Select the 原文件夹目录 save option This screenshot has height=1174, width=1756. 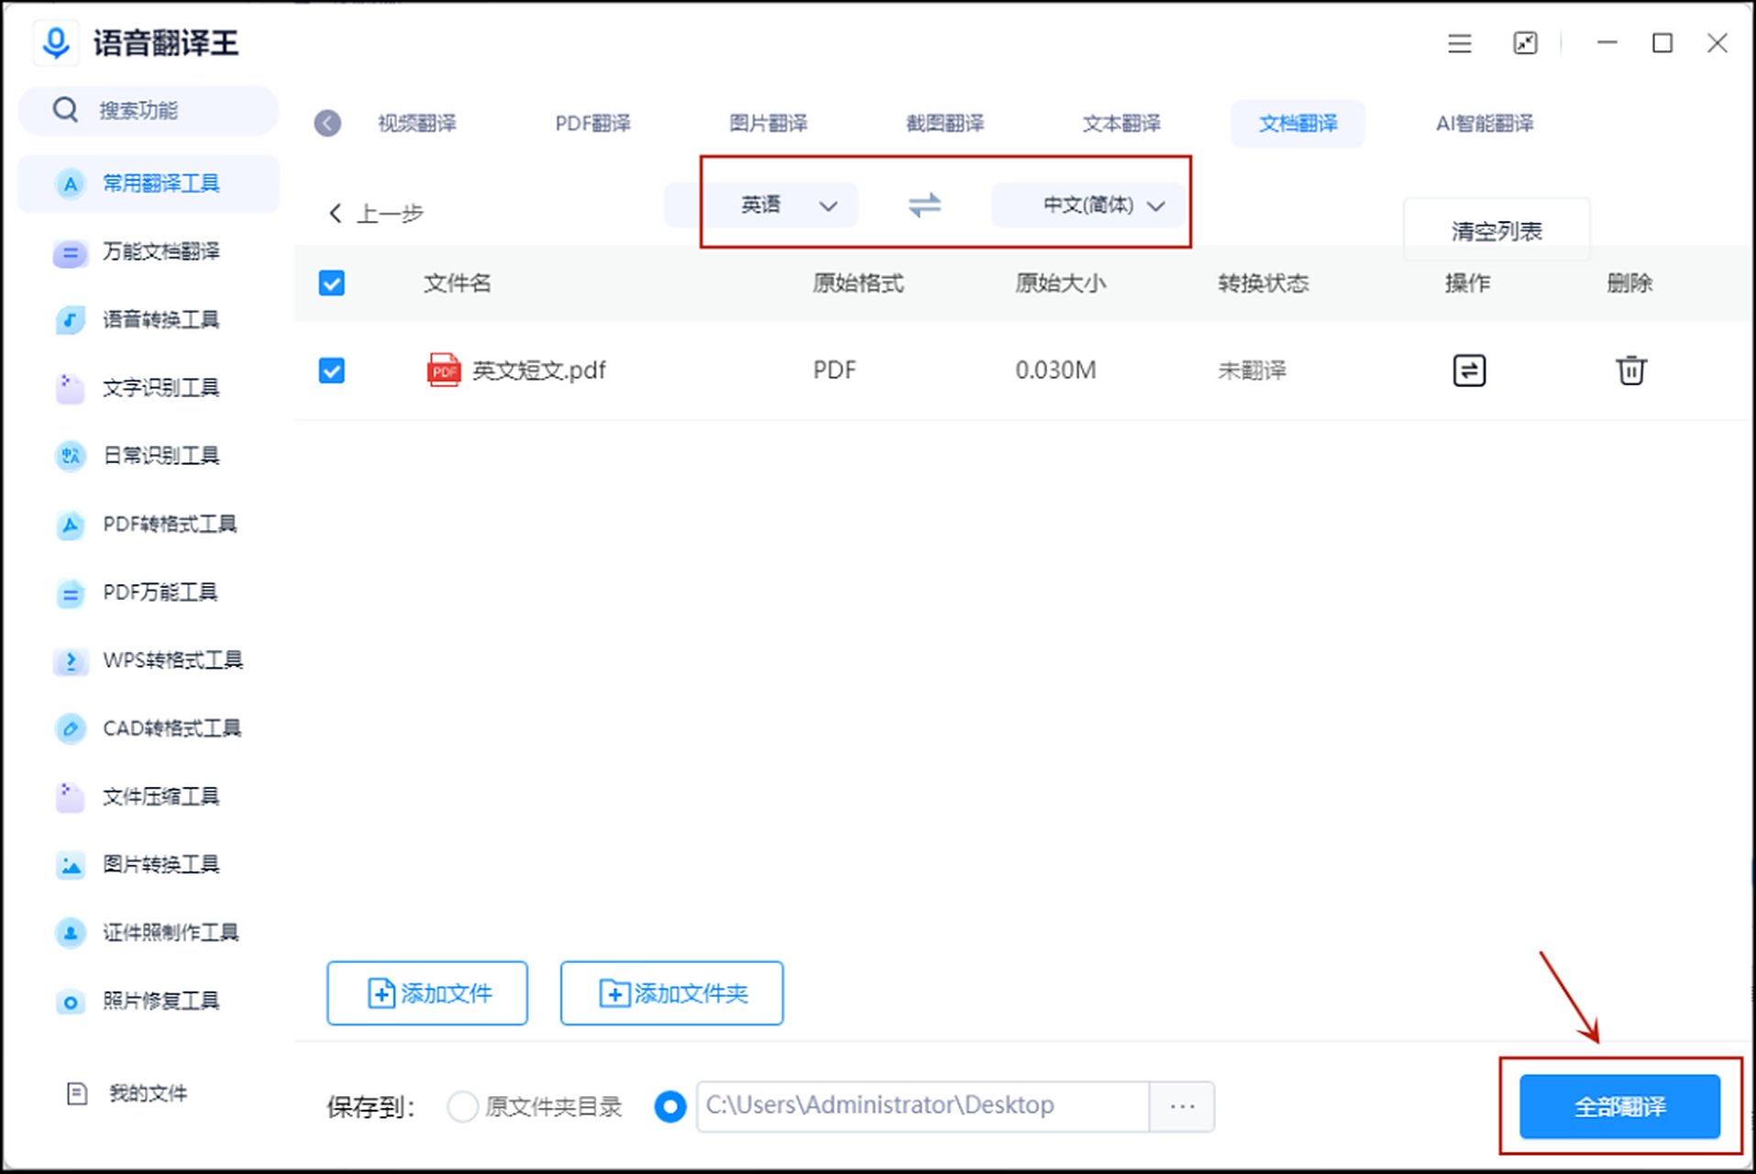(463, 1106)
